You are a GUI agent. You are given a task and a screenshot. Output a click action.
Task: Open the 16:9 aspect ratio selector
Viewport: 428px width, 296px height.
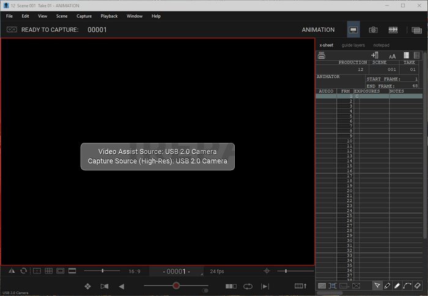pyautogui.click(x=135, y=270)
